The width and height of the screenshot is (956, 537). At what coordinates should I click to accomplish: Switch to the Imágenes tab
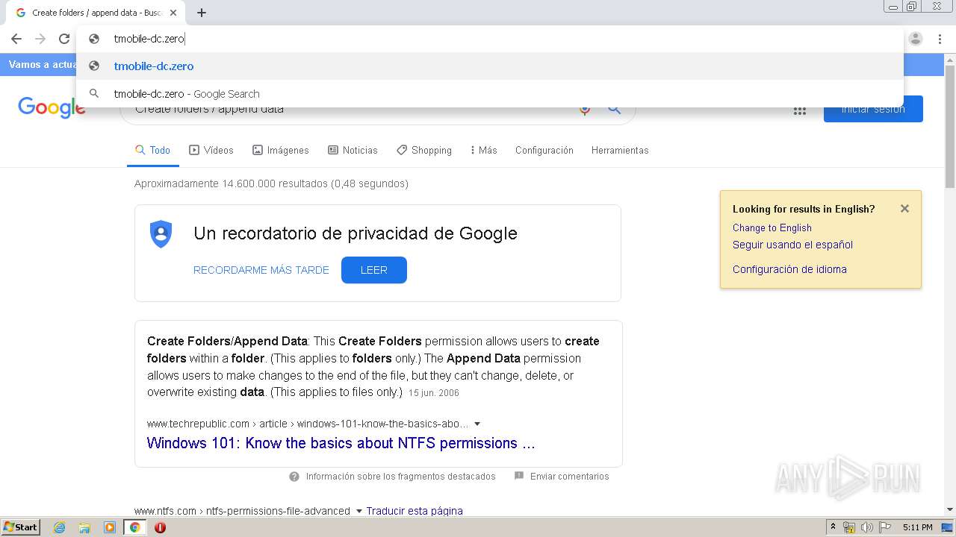281,150
